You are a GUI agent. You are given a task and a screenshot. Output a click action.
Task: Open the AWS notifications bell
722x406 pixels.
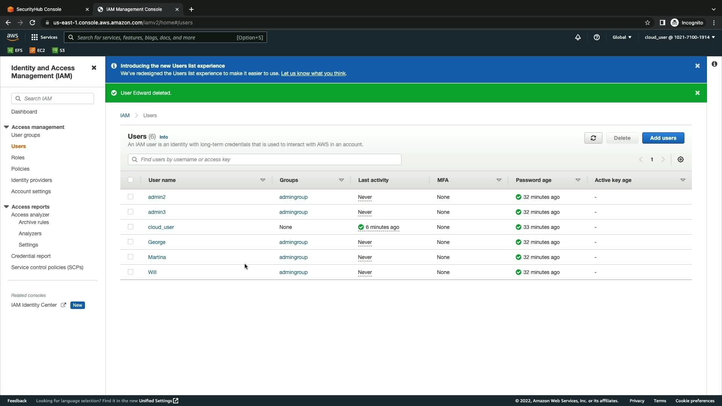point(578,37)
